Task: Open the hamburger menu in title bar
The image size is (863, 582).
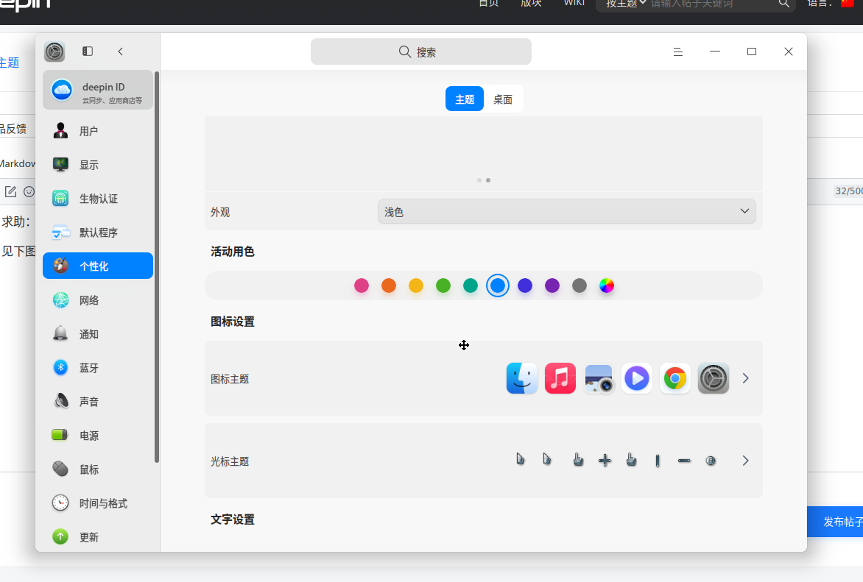Action: 678,52
